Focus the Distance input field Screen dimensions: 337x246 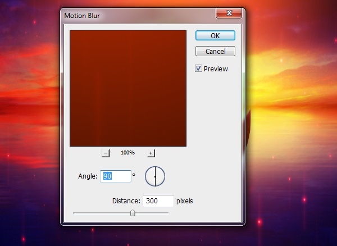point(158,201)
